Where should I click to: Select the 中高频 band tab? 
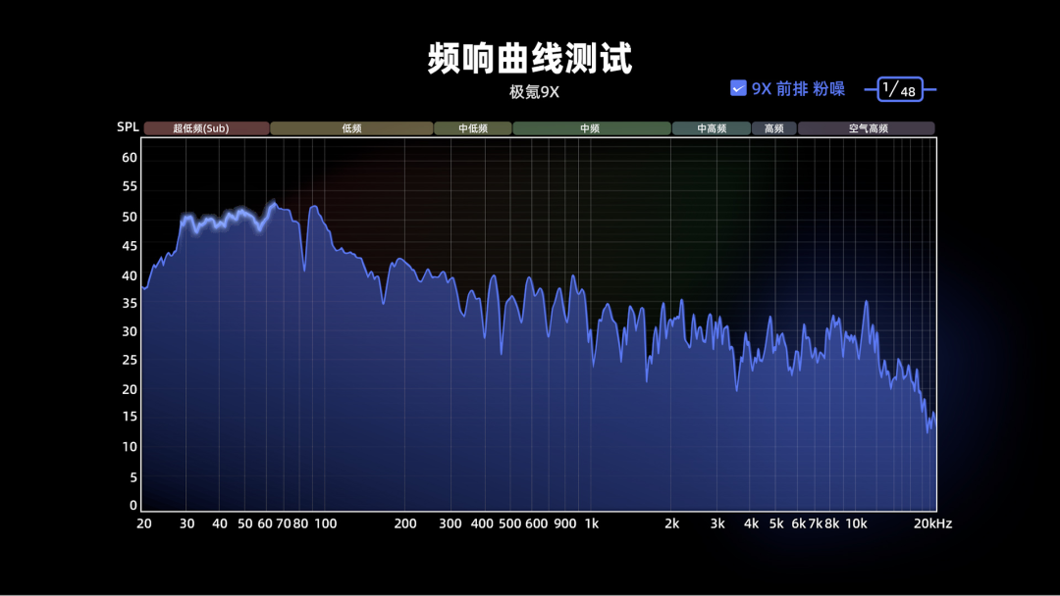pyautogui.click(x=712, y=128)
